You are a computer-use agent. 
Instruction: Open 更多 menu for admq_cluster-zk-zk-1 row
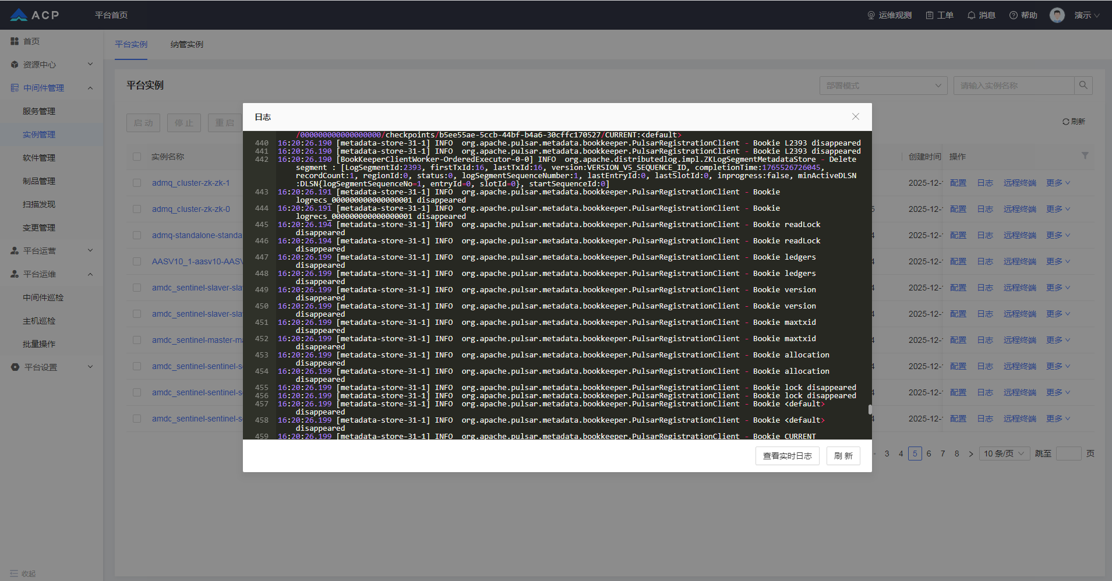coord(1058,183)
